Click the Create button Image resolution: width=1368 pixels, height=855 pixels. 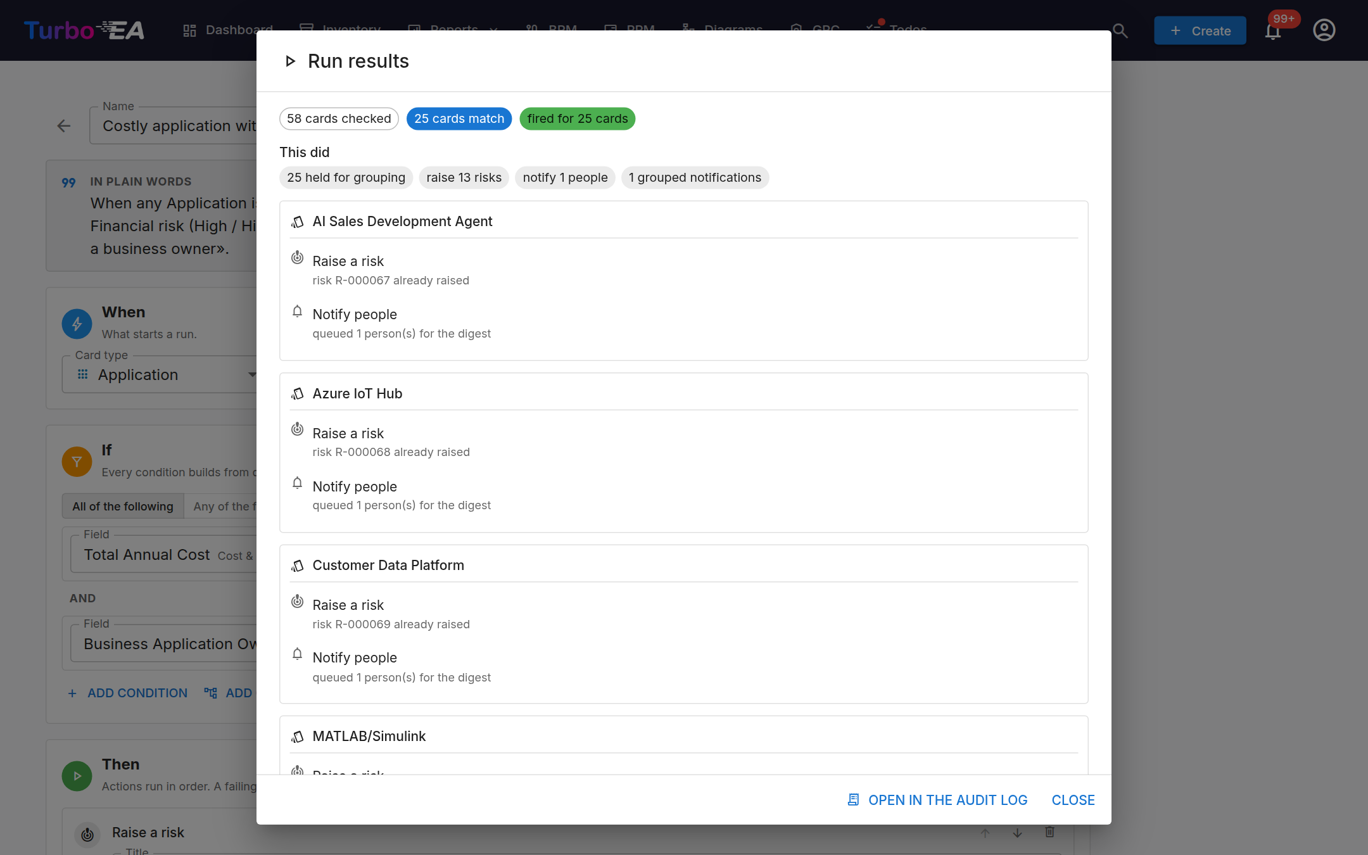pyautogui.click(x=1200, y=30)
